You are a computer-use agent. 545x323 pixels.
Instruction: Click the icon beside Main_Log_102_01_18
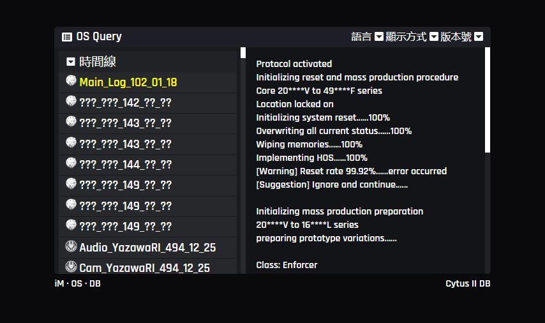(x=71, y=81)
